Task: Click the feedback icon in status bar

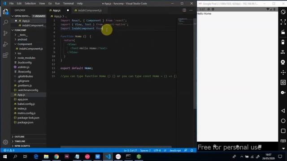Action: tap(185, 150)
